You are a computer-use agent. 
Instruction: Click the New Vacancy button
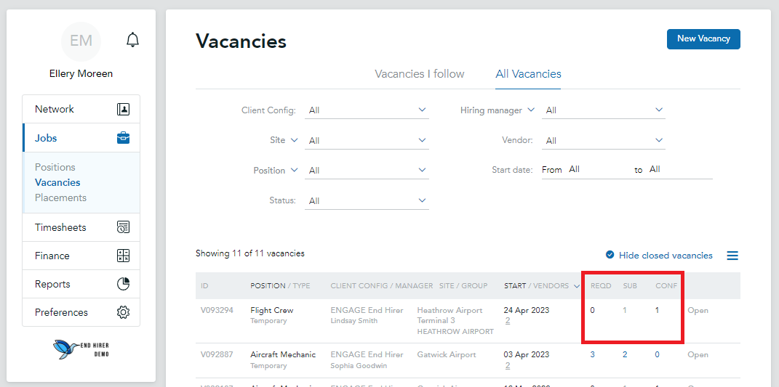(703, 38)
